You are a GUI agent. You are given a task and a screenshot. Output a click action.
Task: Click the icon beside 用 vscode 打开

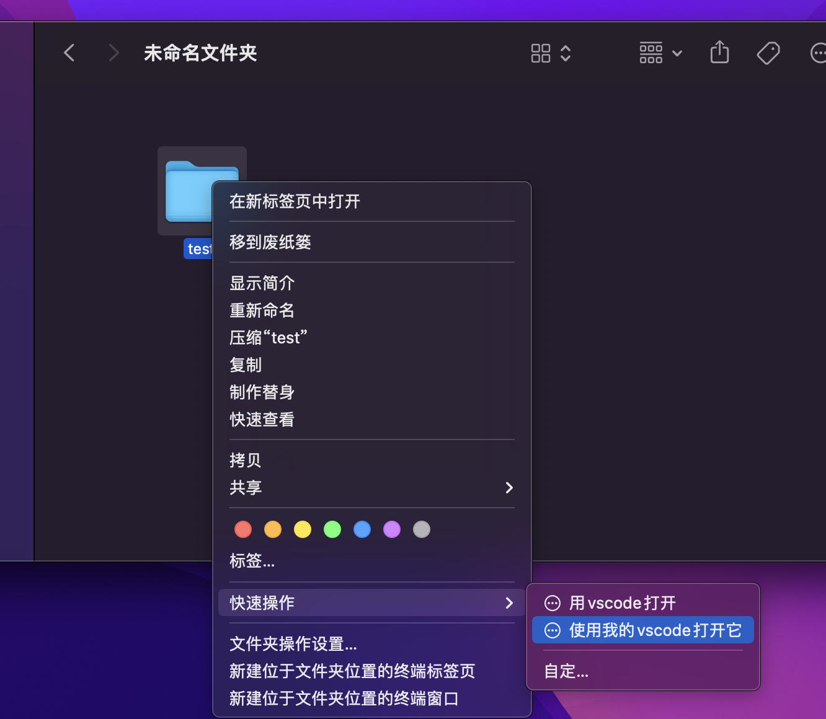[552, 603]
